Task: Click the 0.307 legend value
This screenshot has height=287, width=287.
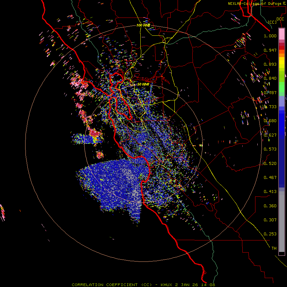Action: pyautogui.click(x=270, y=220)
